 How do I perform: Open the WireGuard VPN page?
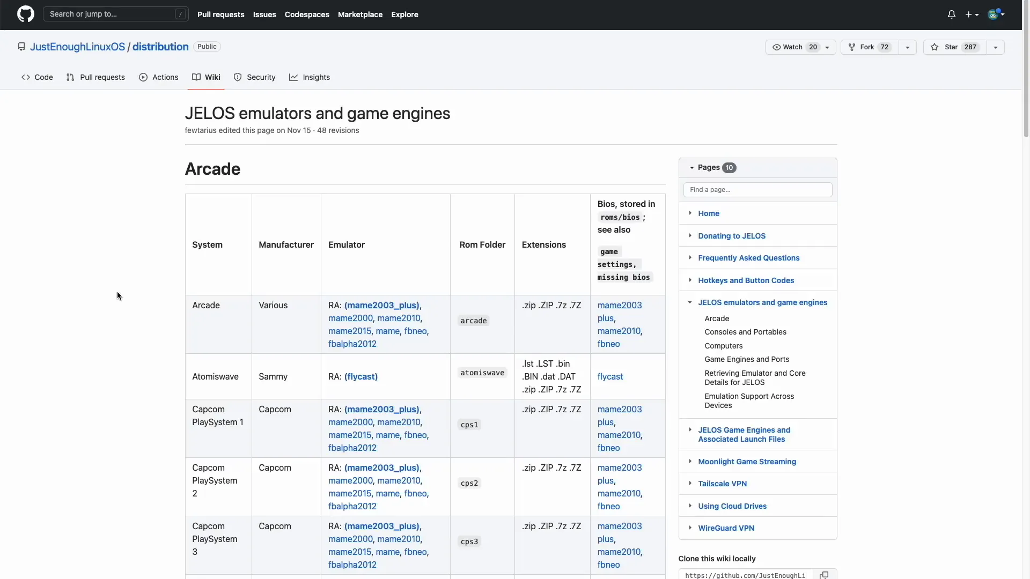pos(726,528)
